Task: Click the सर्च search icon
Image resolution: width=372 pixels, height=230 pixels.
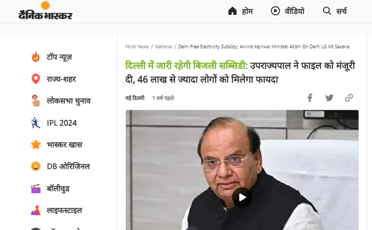Action: (327, 11)
